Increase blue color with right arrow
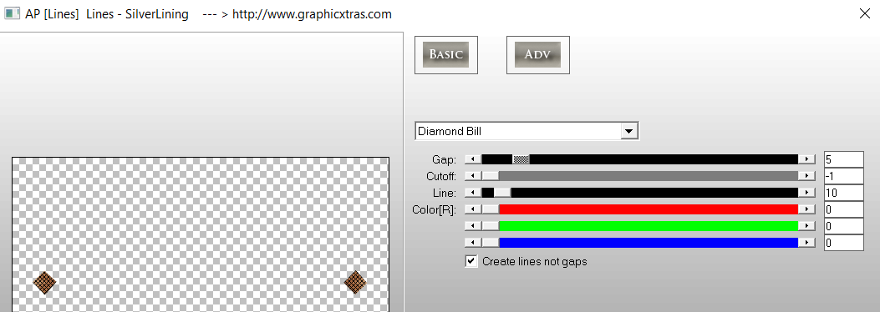Image resolution: width=880 pixels, height=312 pixels. [806, 243]
